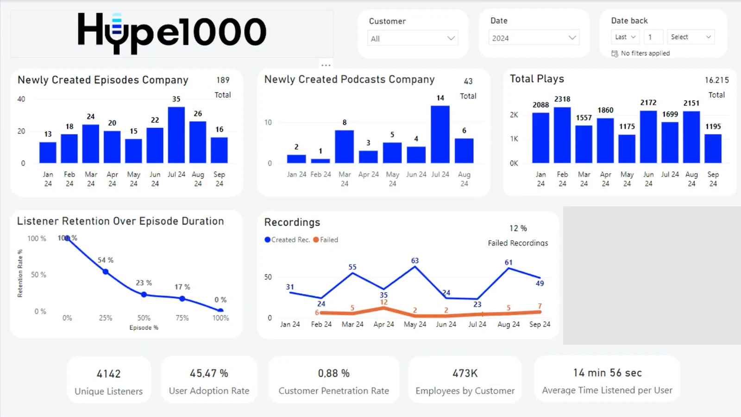This screenshot has height=417, width=741.
Task: Click the Listener Retention Over Episode Duration title
Action: 120,221
